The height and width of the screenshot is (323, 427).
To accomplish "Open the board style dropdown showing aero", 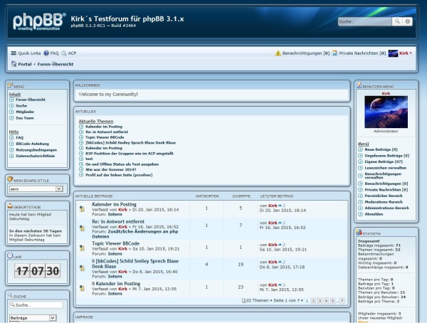I will point(34,189).
